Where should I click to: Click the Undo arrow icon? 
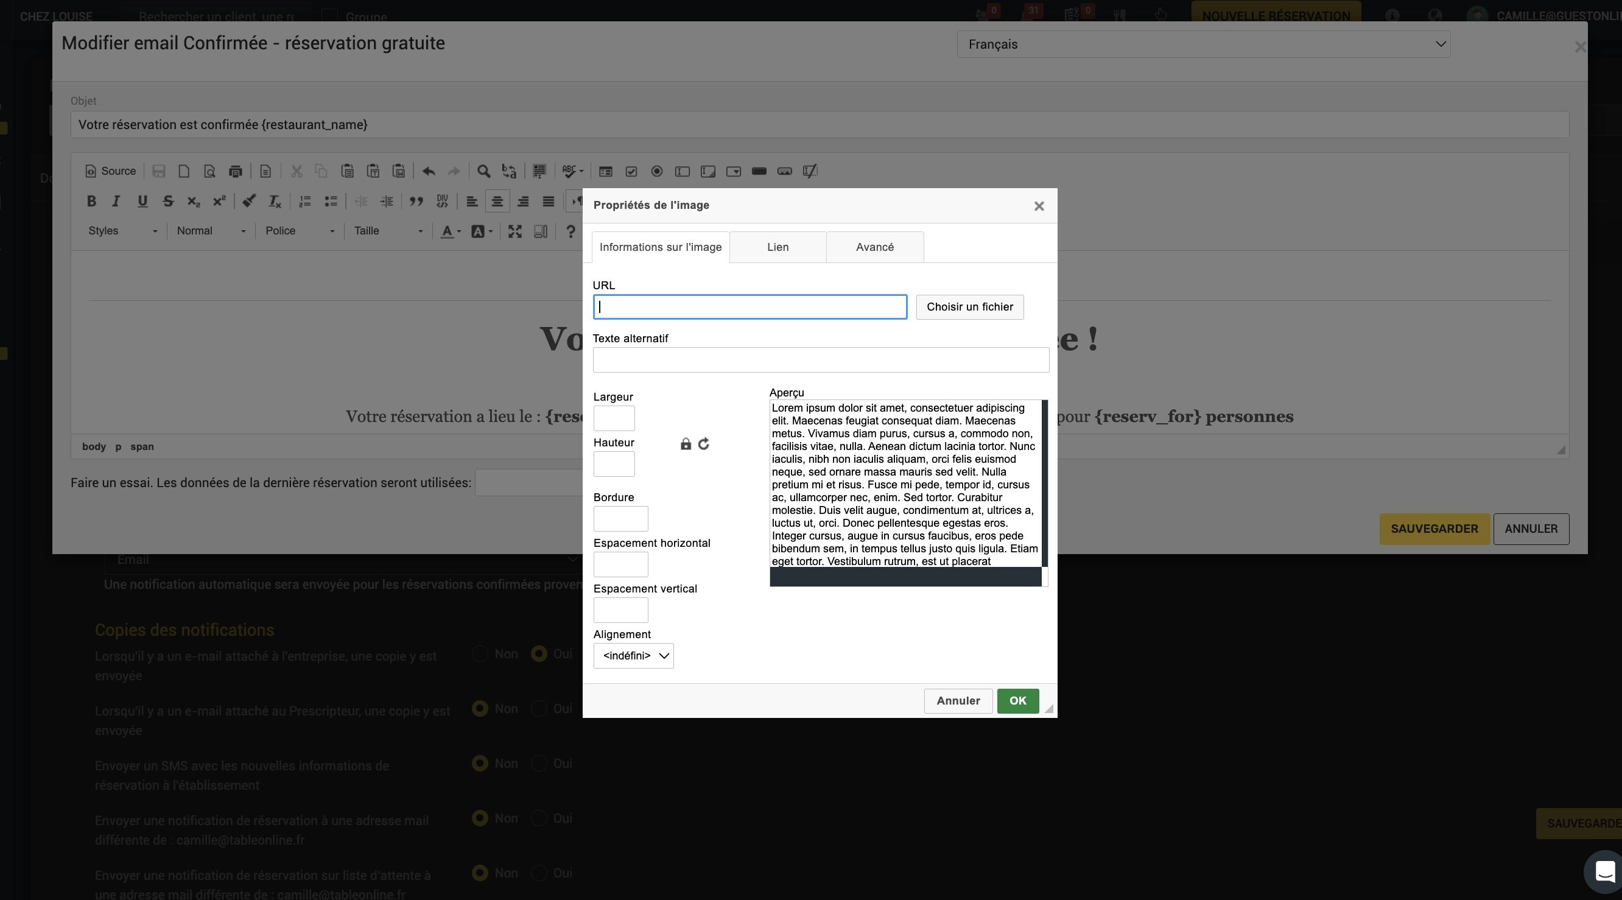tap(429, 171)
